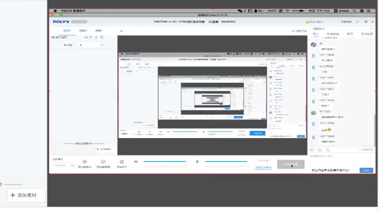Click the WeChat icon in menu bar

click(x=240, y=11)
